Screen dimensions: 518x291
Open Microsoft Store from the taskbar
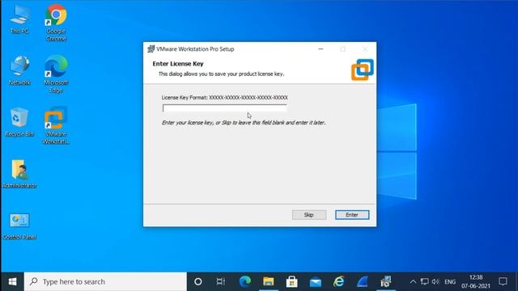291,282
